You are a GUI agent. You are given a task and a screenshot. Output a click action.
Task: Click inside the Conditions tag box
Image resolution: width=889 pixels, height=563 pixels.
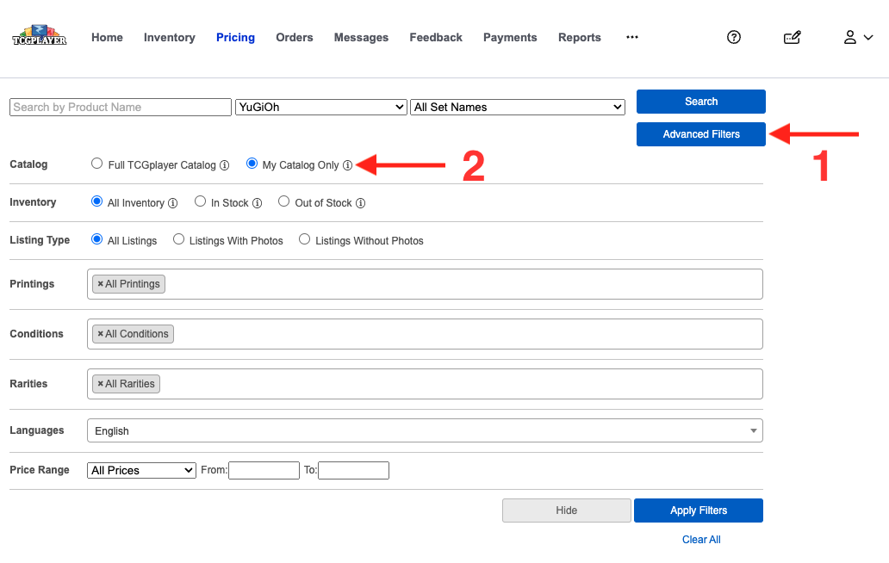click(x=425, y=334)
